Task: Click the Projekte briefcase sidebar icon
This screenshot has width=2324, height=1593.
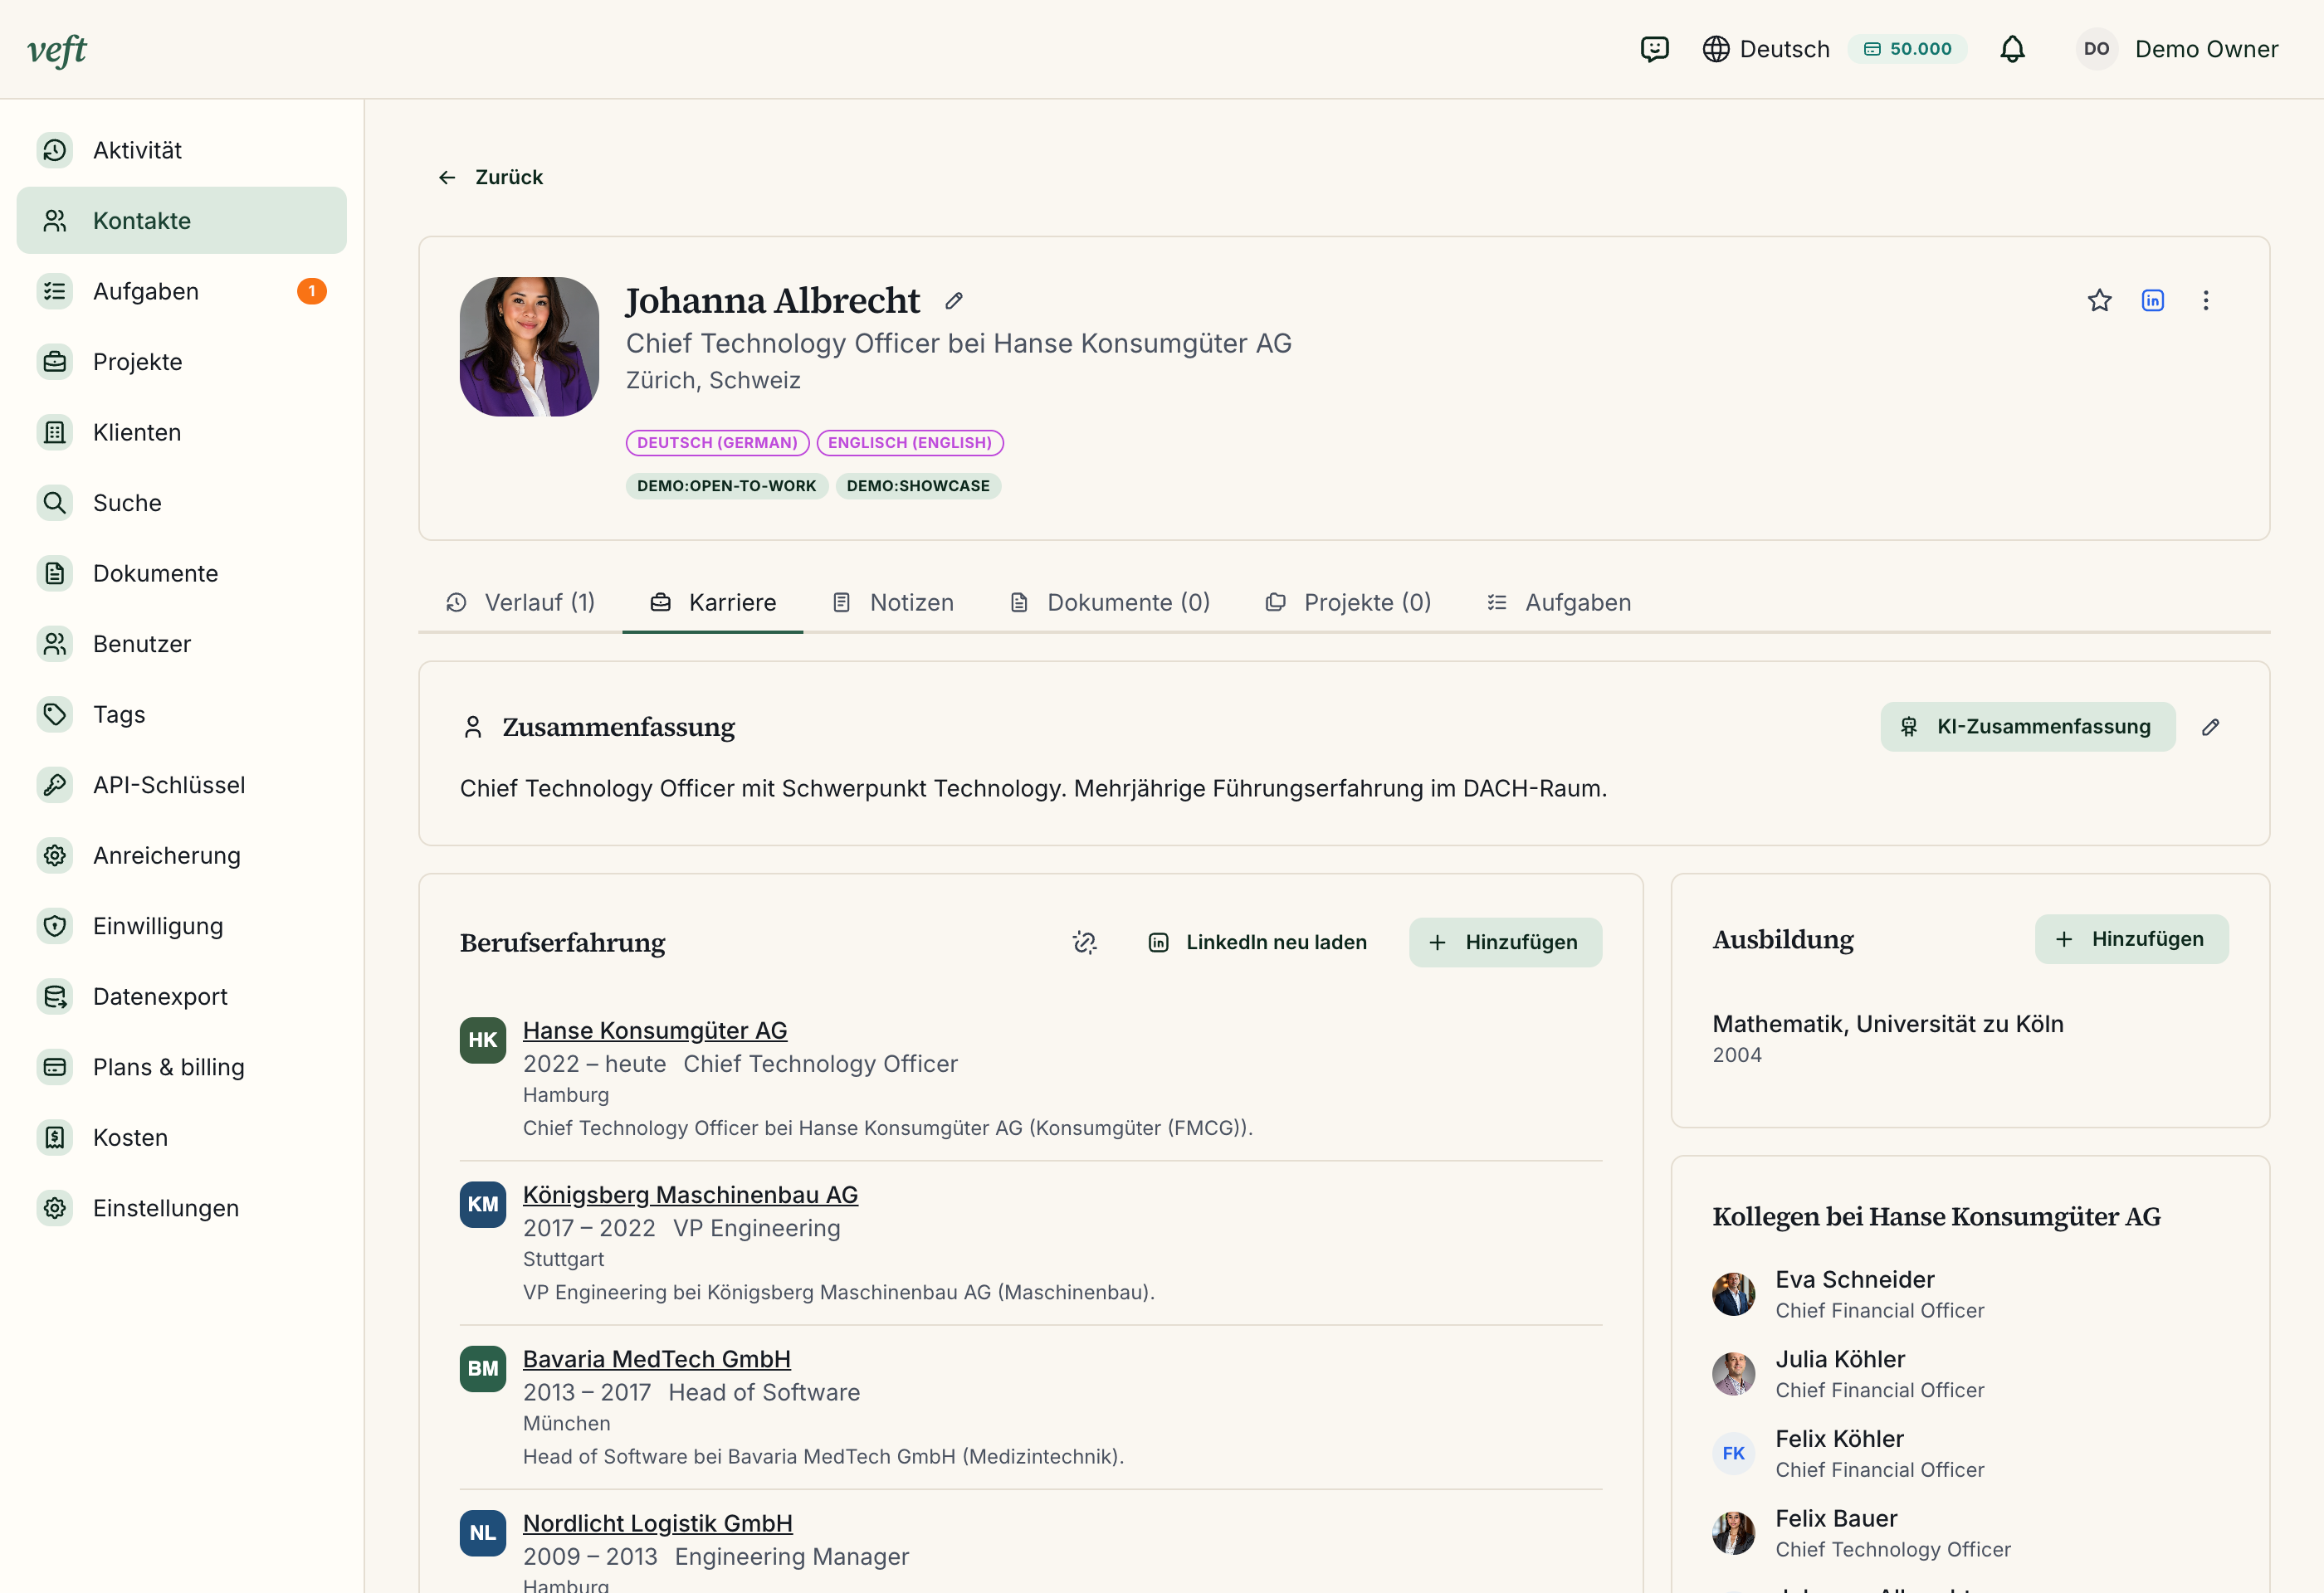Action: tap(55, 362)
